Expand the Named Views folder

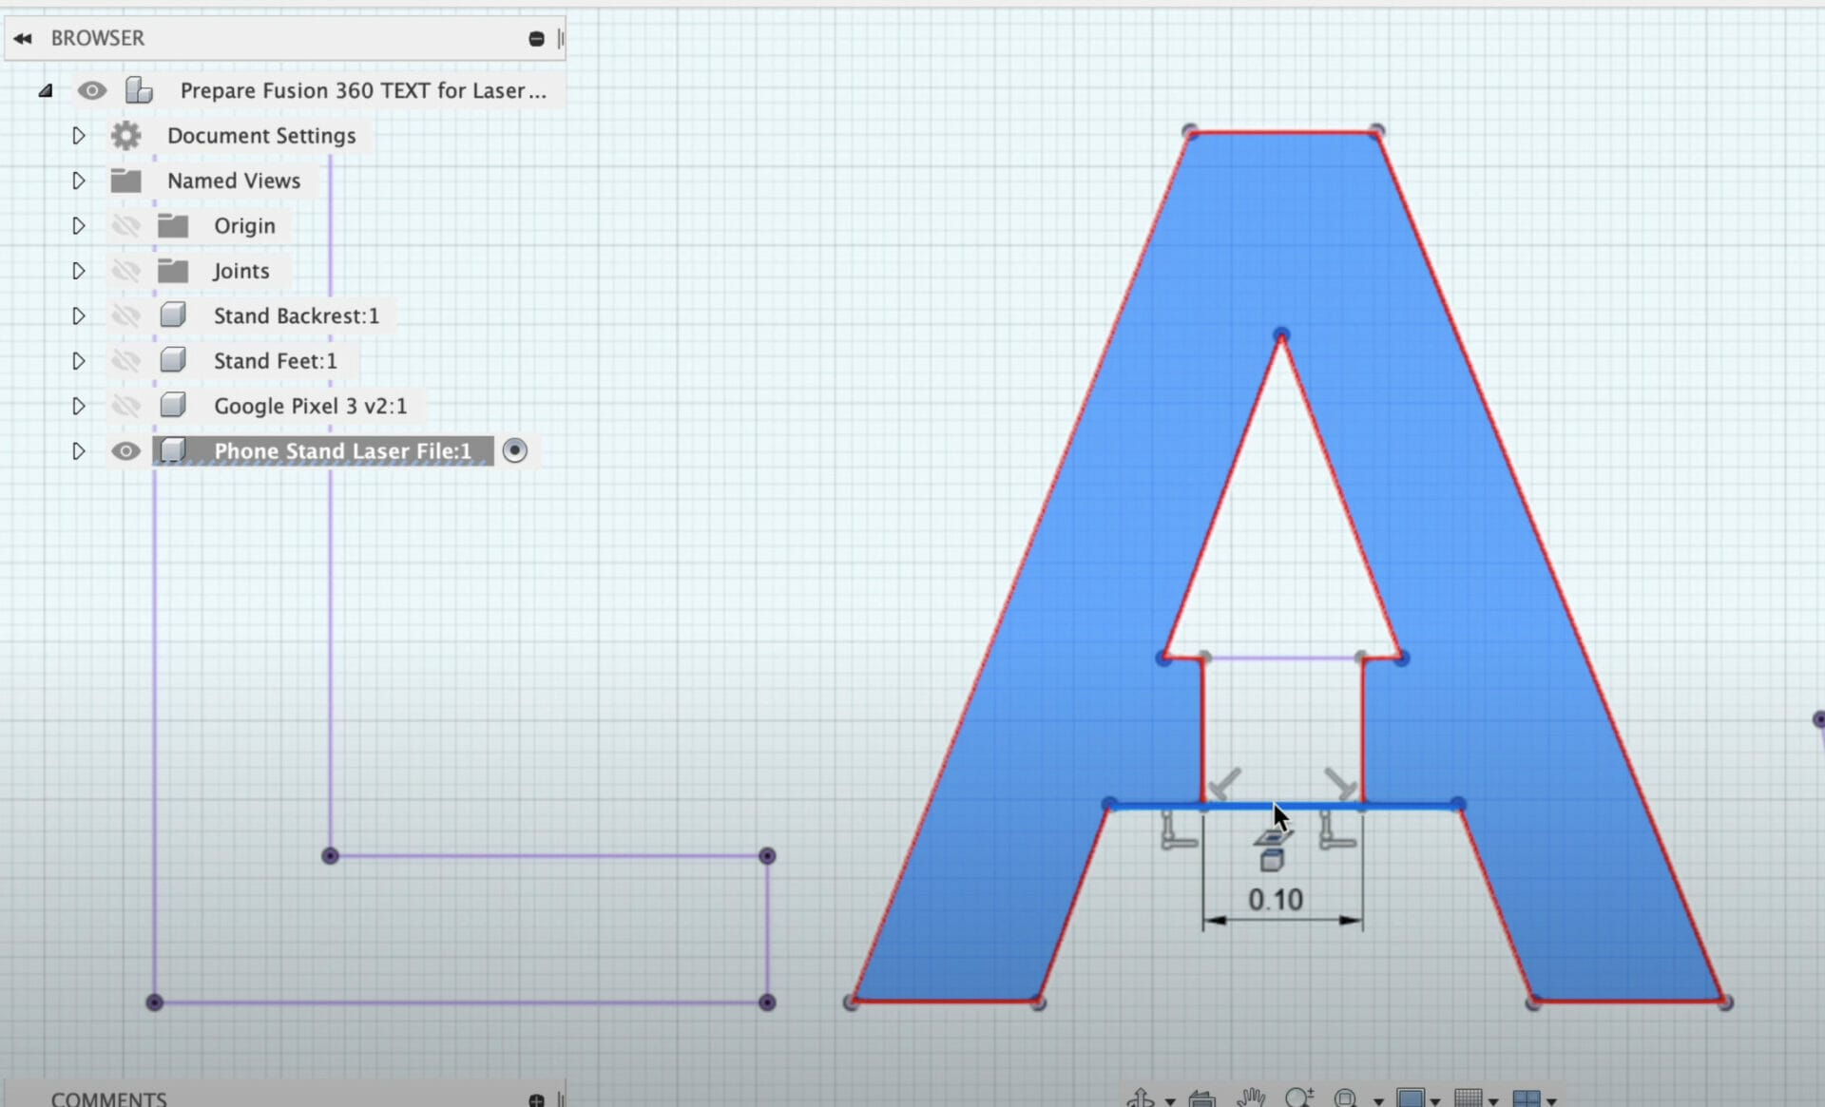(x=78, y=181)
